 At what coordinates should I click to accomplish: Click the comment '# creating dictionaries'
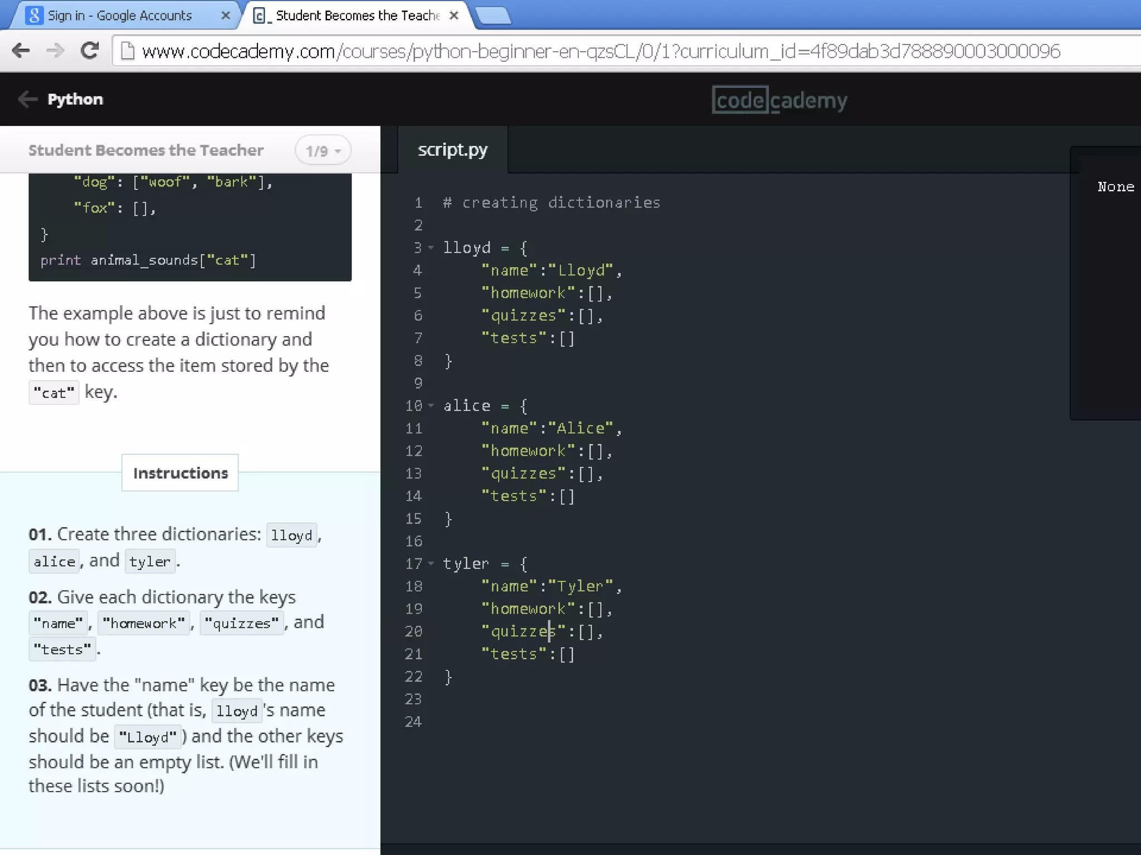tap(552, 203)
